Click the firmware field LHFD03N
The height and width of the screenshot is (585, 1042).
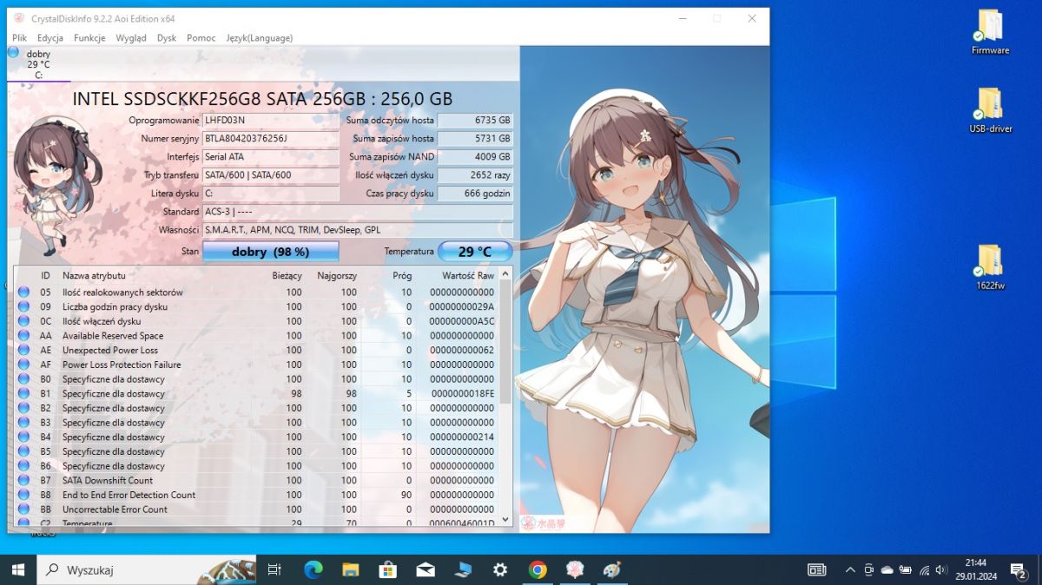[270, 121]
